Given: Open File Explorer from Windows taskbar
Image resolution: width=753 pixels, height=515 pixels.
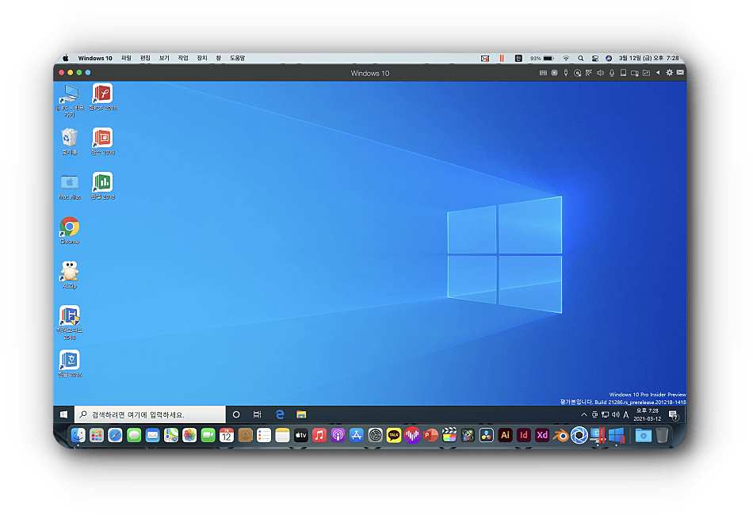Looking at the screenshot, I should (301, 414).
